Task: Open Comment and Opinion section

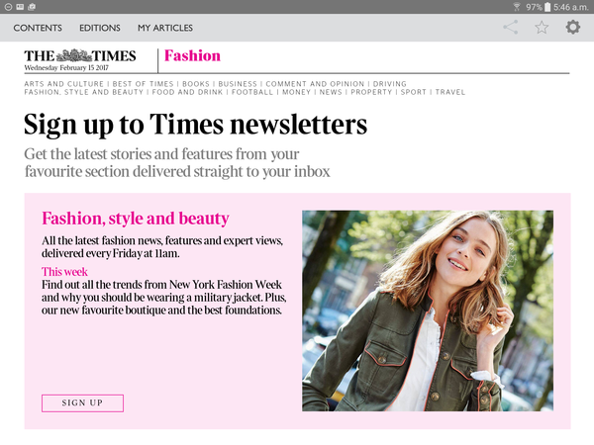Action: click(315, 84)
